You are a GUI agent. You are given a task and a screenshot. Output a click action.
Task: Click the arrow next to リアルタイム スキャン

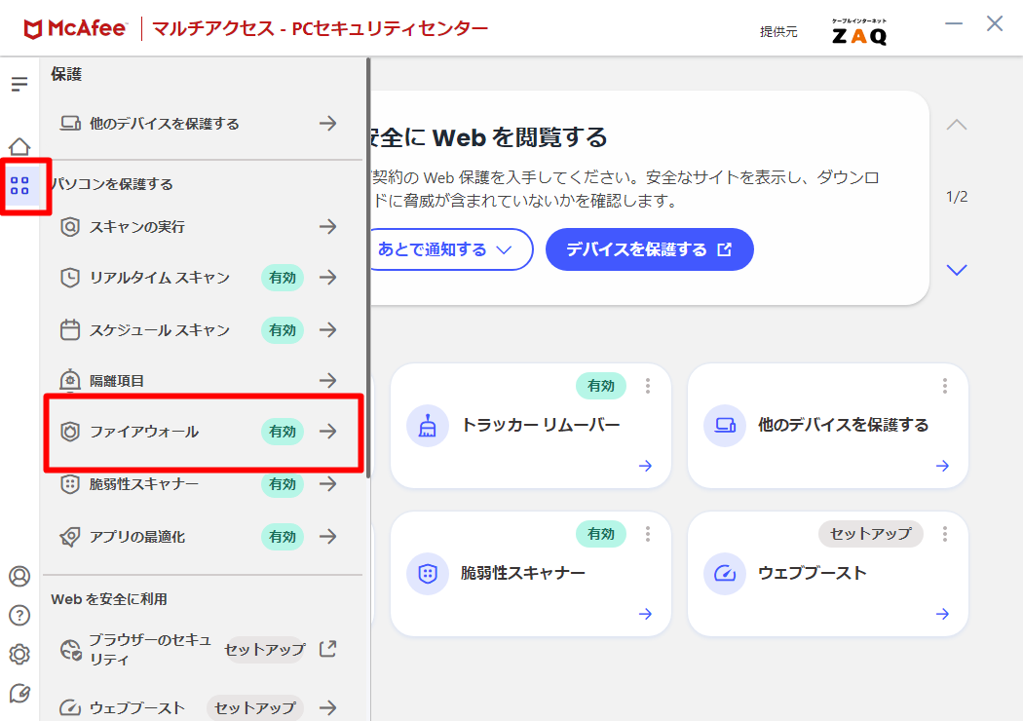point(328,278)
